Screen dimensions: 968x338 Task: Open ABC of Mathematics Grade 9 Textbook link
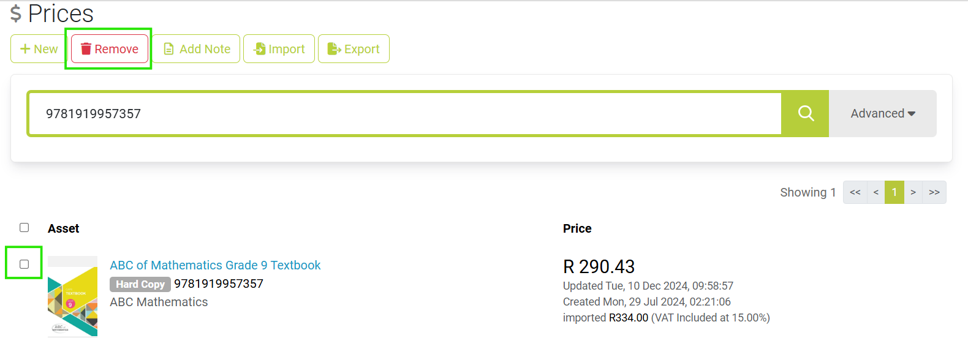(x=215, y=265)
